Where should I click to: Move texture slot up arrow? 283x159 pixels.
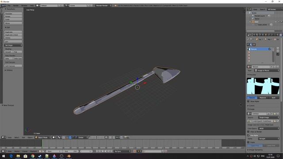pyautogui.click(x=278, y=48)
